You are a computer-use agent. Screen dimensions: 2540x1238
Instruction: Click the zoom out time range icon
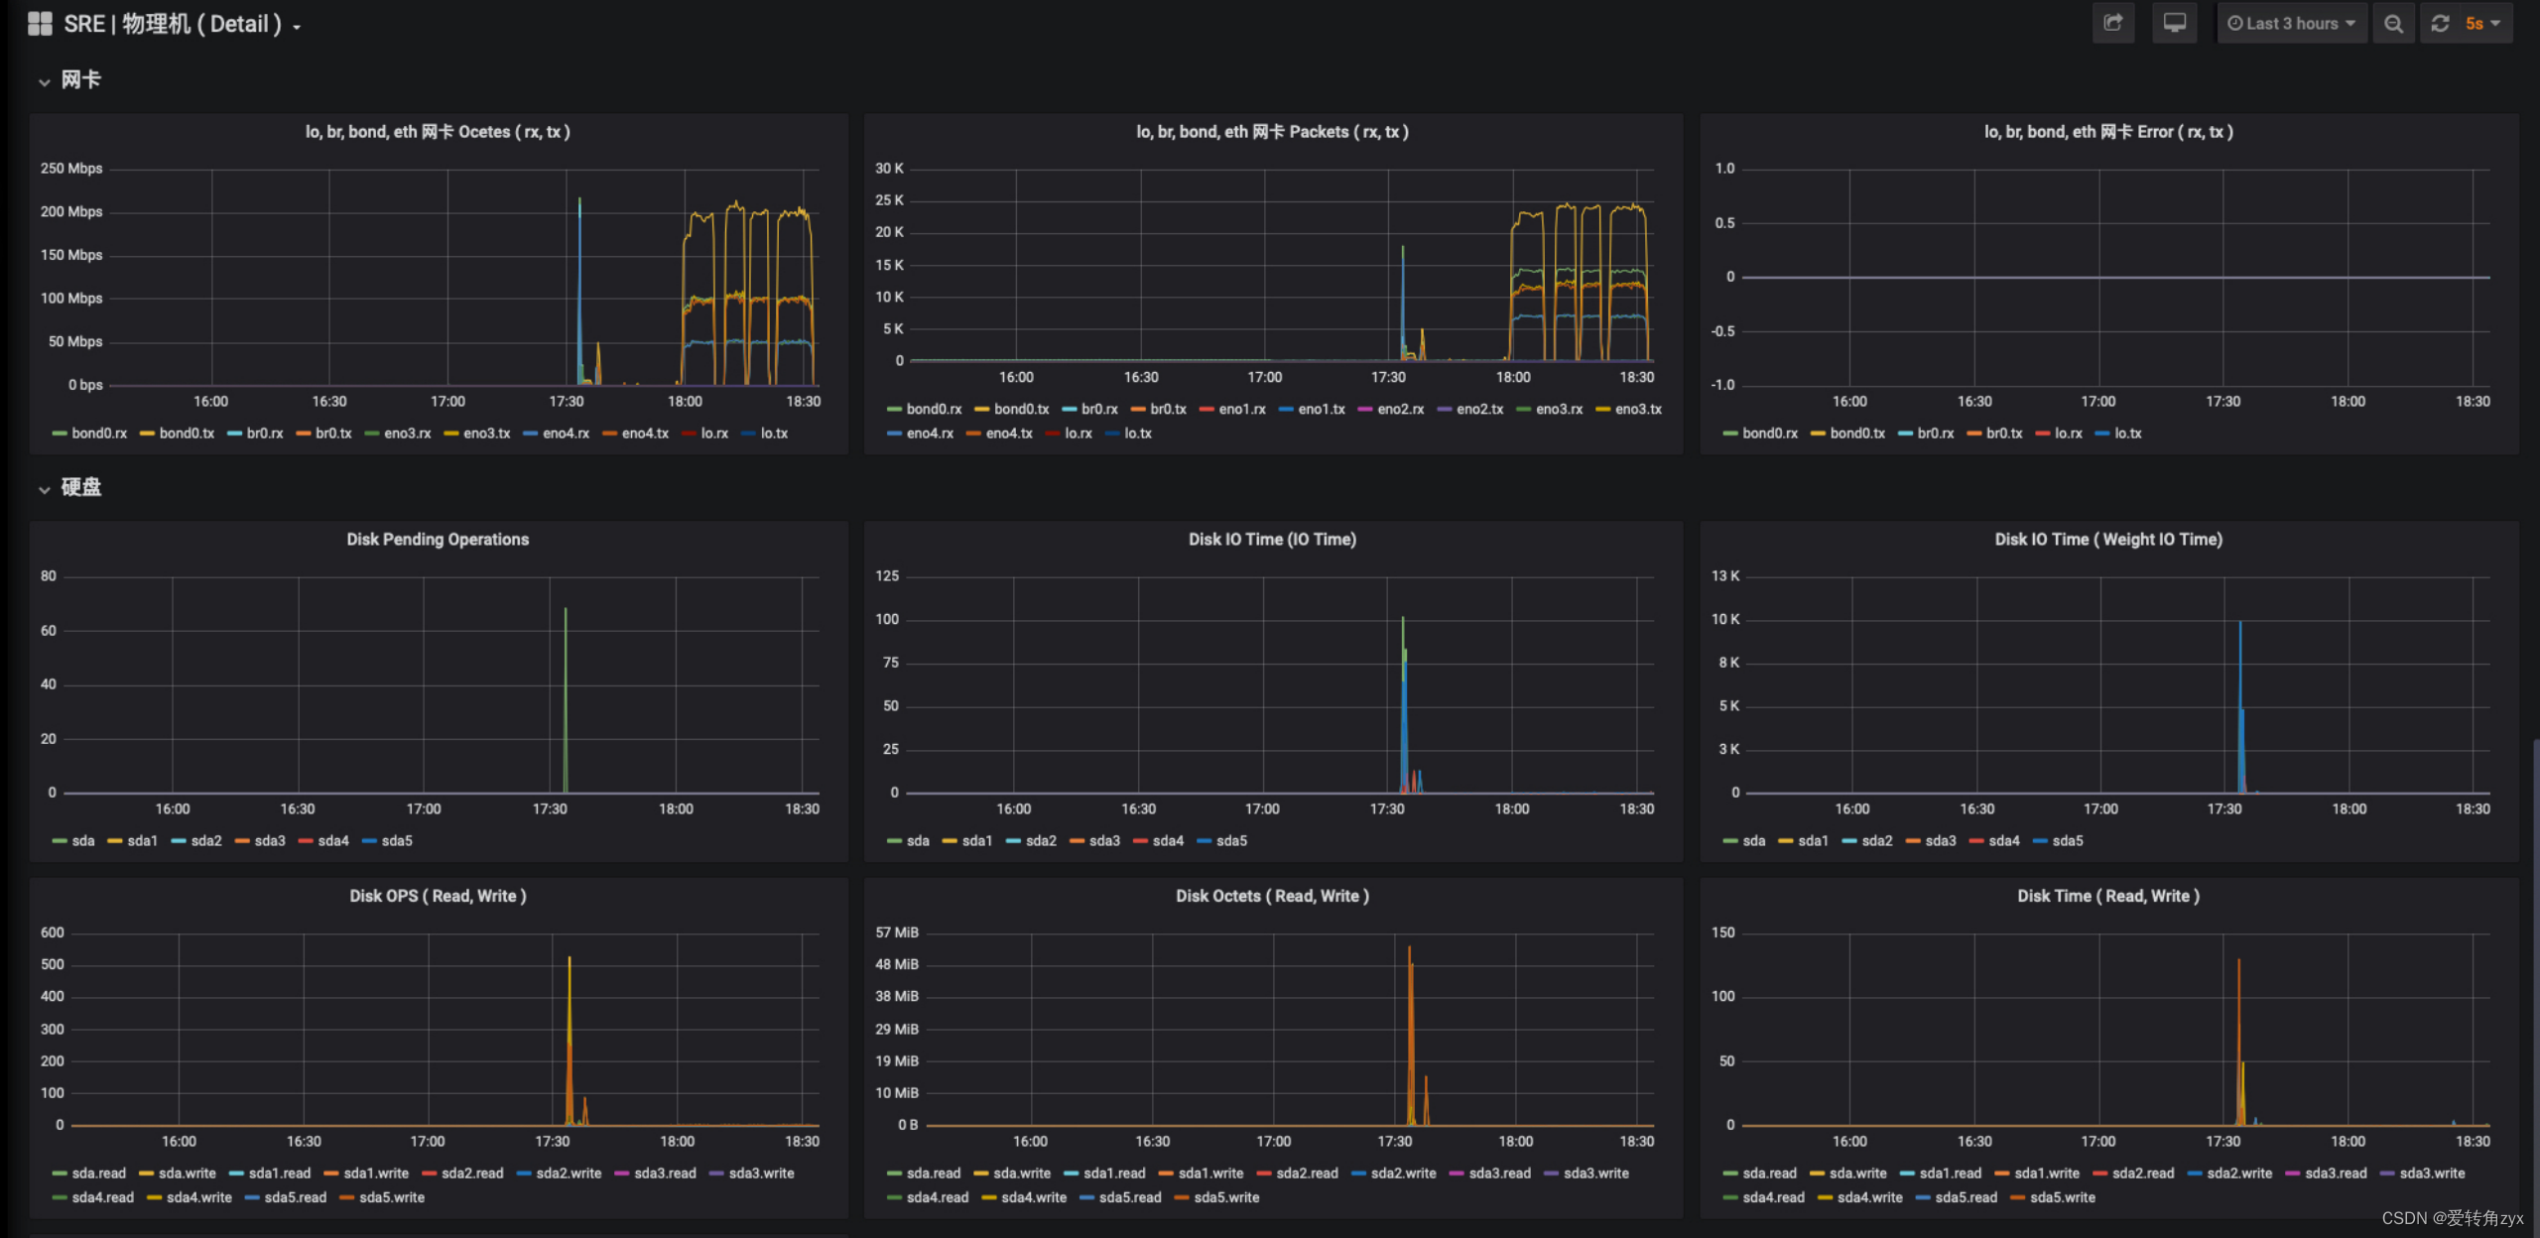2393,24
